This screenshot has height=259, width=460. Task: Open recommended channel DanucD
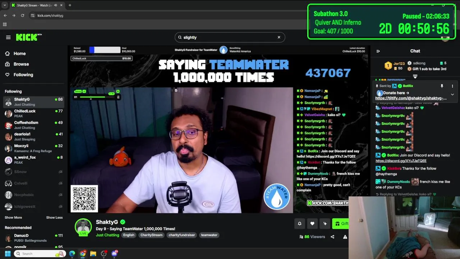34,238
